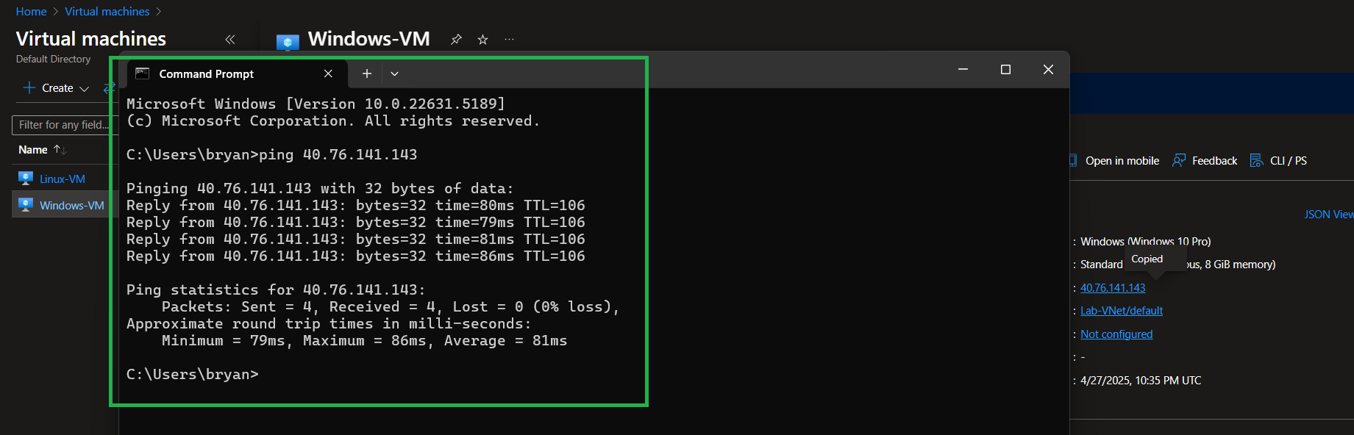Close the Command Prompt tab
Screen dimensions: 1354x435
(x=328, y=73)
